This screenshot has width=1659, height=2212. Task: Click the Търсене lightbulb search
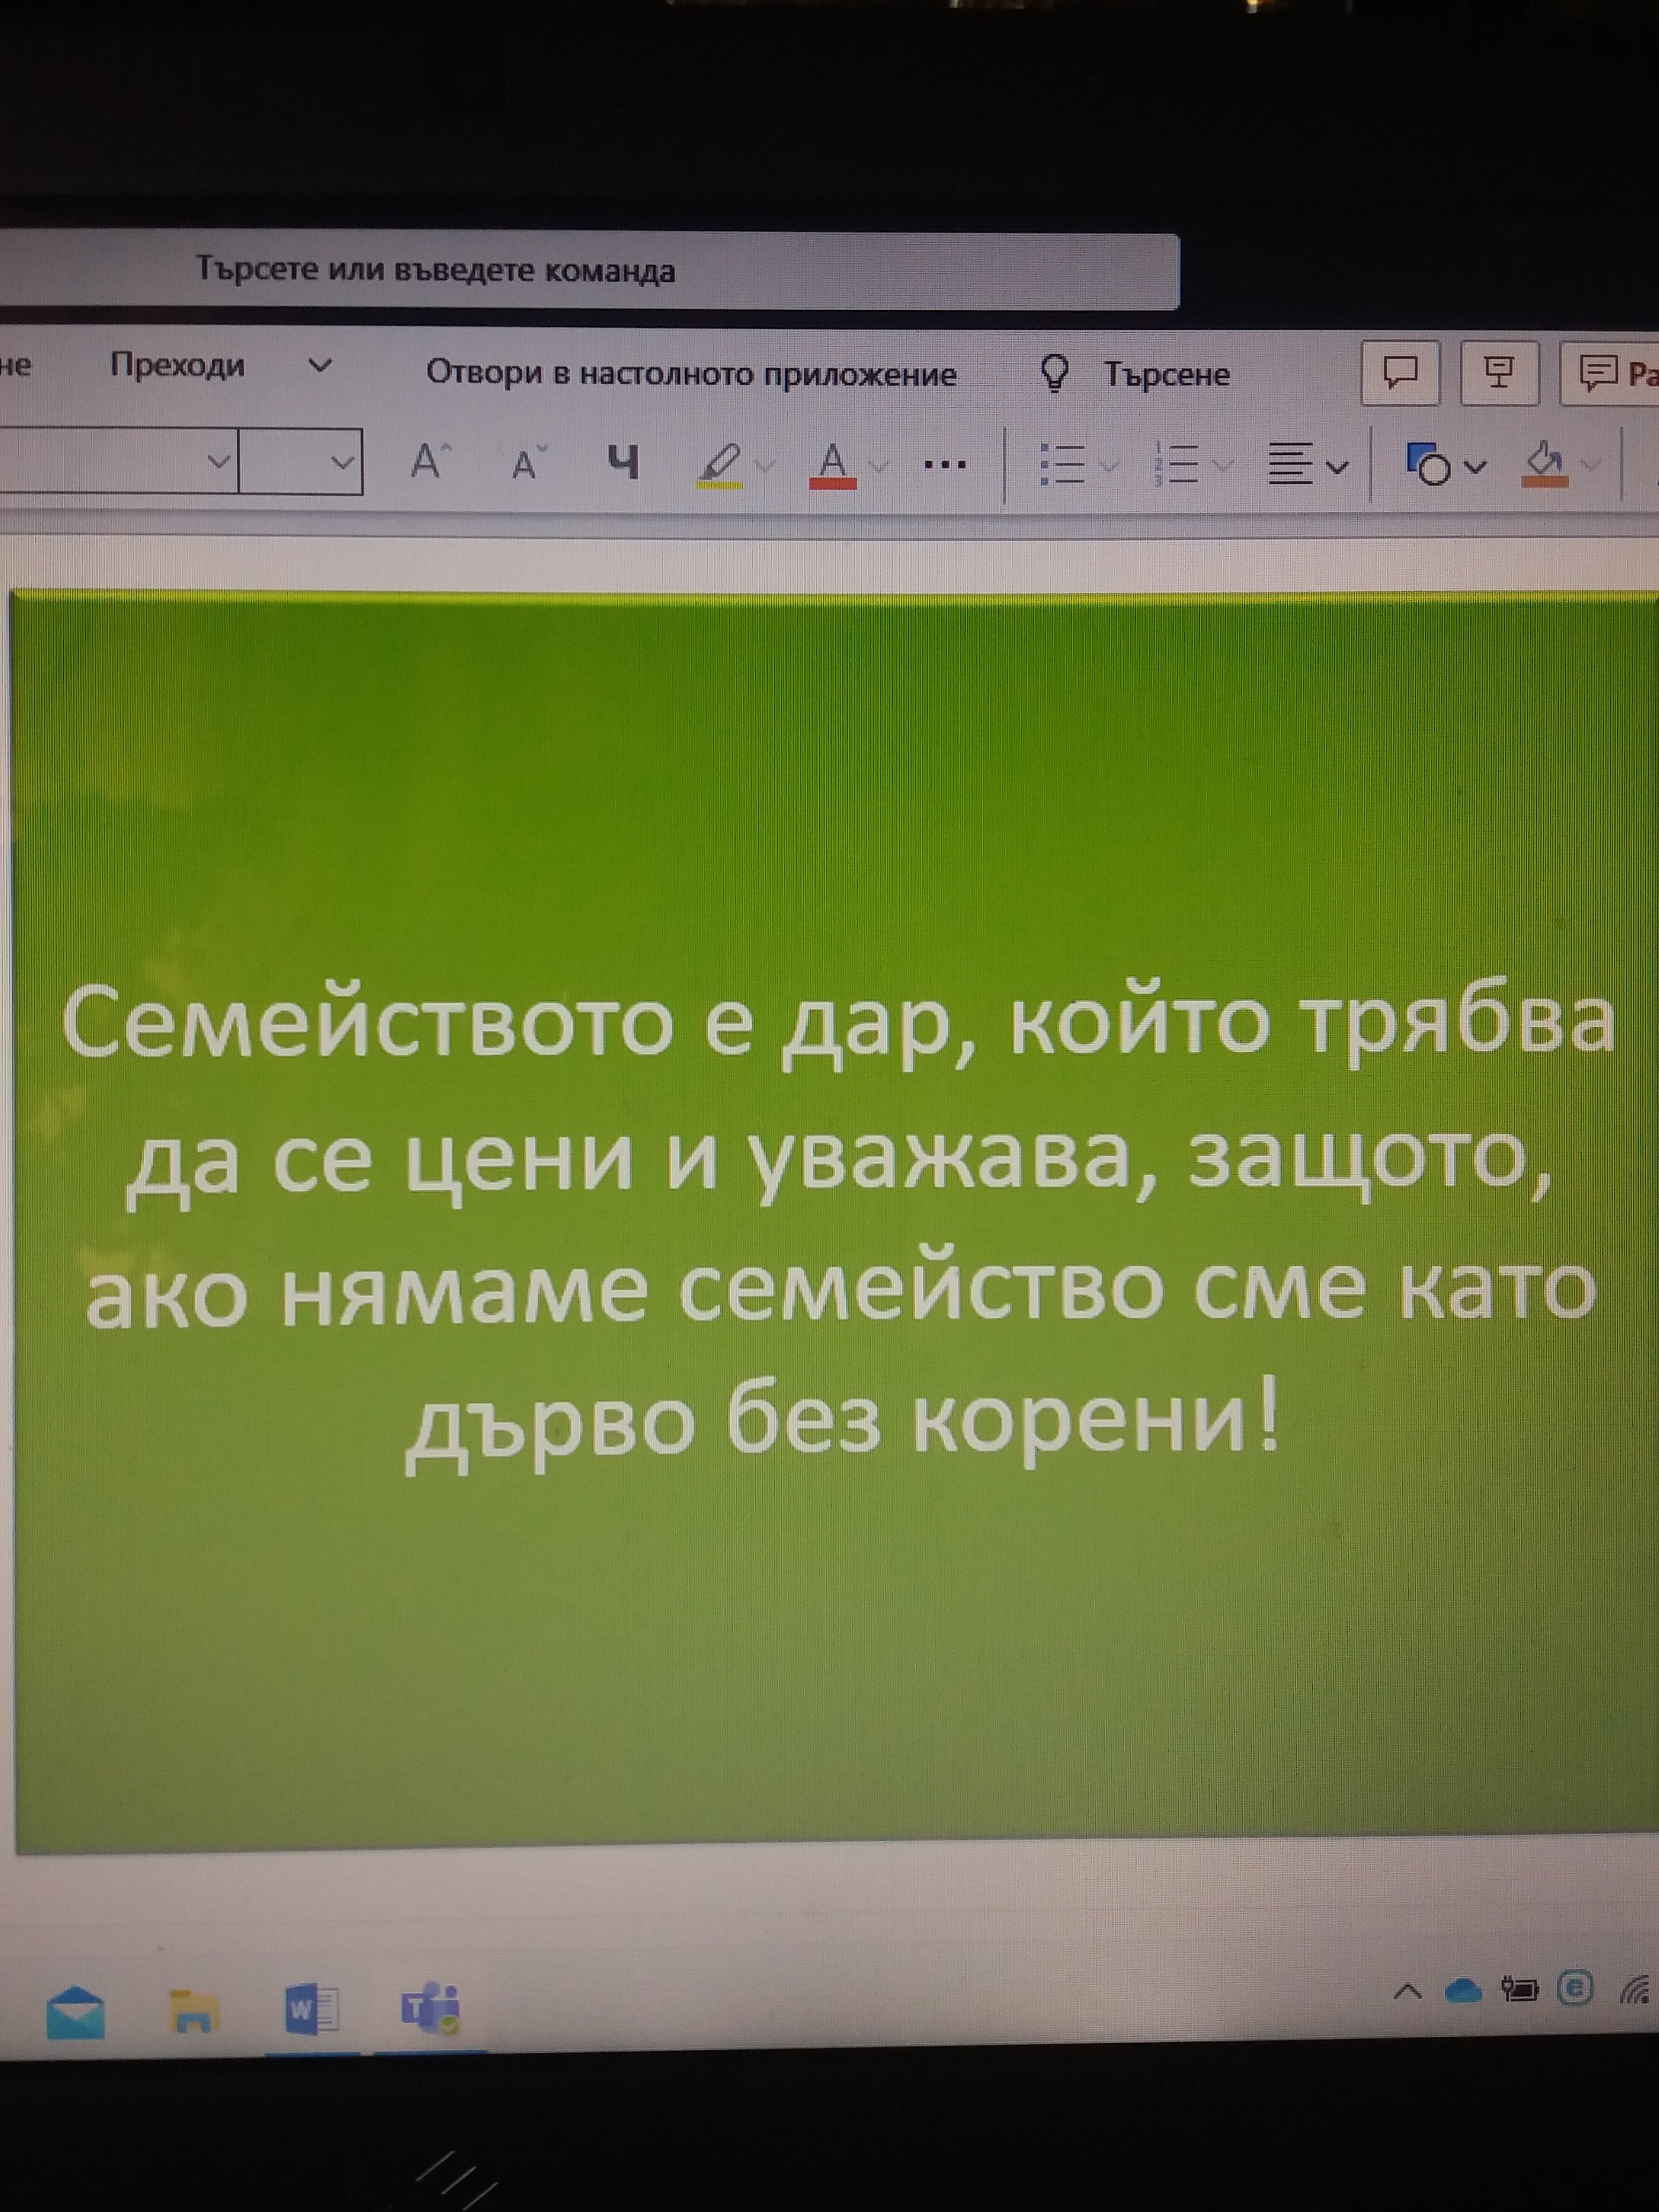click(x=1135, y=374)
